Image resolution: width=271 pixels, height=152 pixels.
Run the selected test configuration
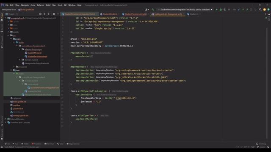[x=216, y=10]
